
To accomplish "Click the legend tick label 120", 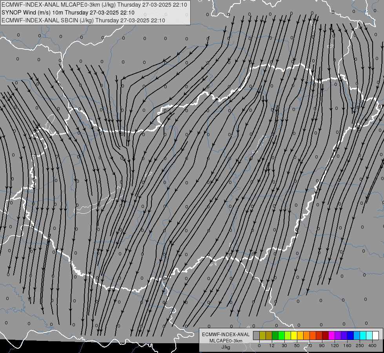I will pyautogui.click(x=335, y=346).
